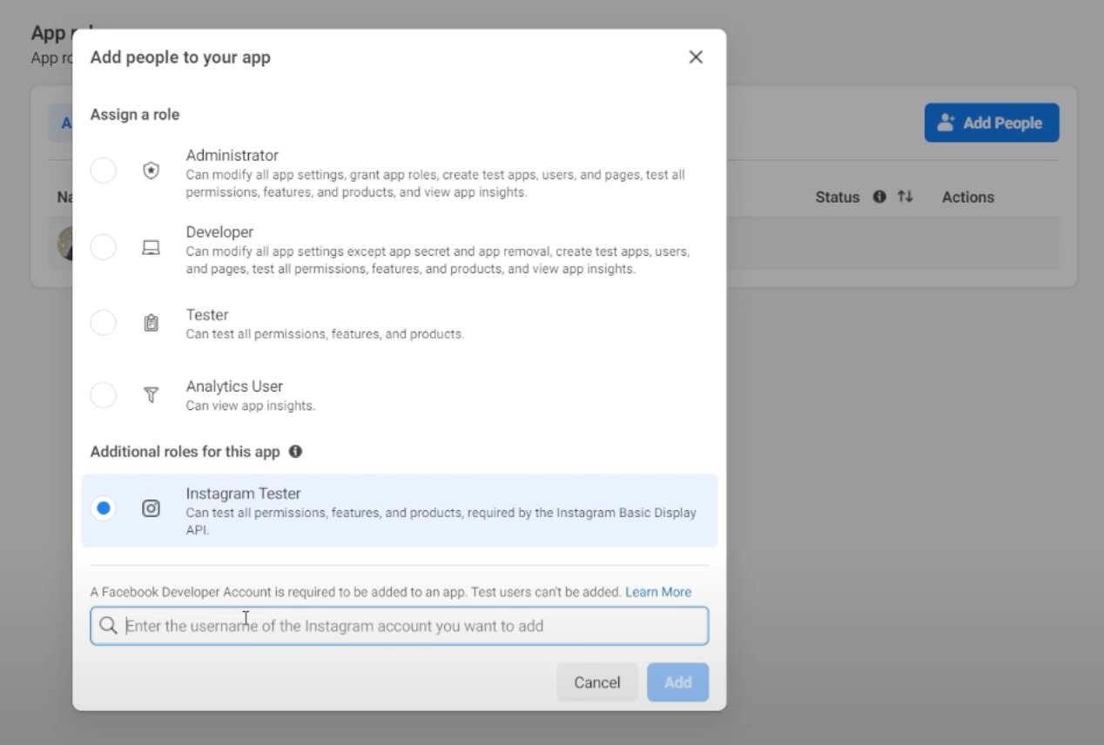Click the Administrator shield icon
The width and height of the screenshot is (1104, 745).
[151, 171]
